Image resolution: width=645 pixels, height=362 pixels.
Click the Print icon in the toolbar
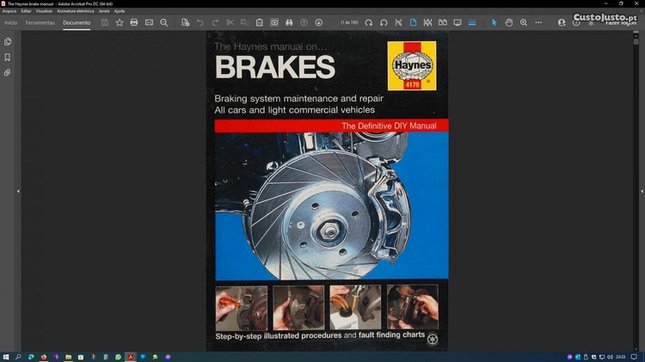[x=133, y=22]
